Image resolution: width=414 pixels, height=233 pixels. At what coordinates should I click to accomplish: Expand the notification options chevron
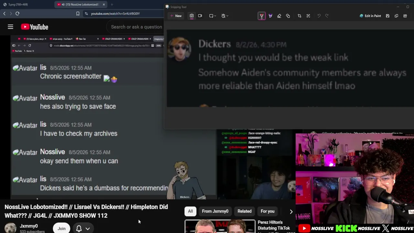point(88,228)
